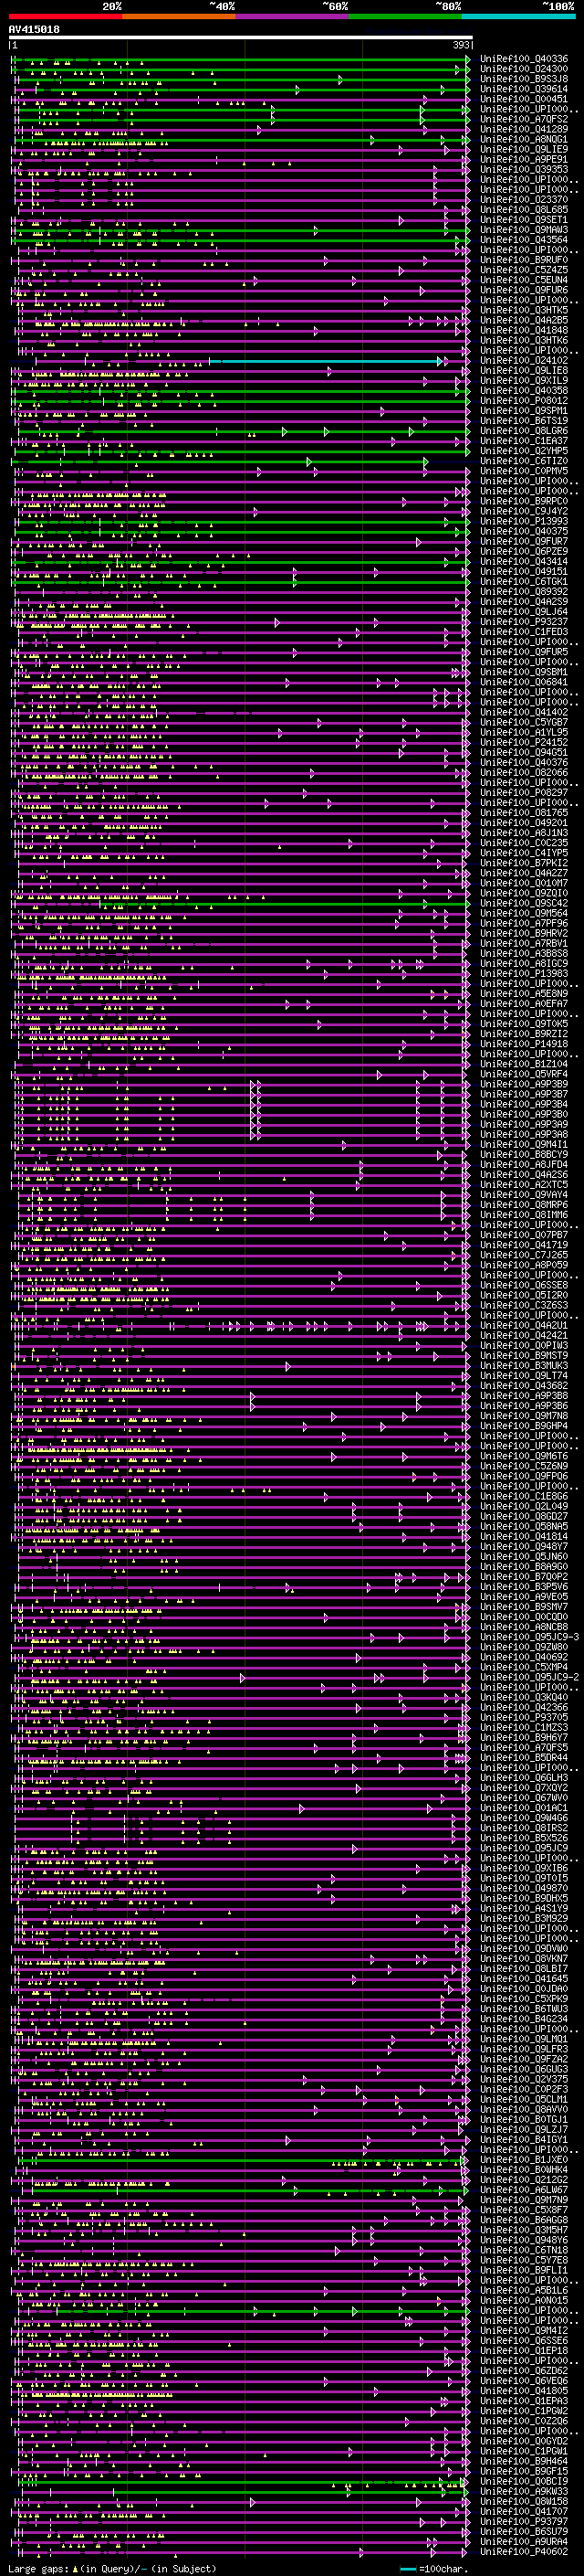This screenshot has width=584, height=2576.
Task: Click the cyan =100char. legend bar
Action: click(x=408, y=2569)
